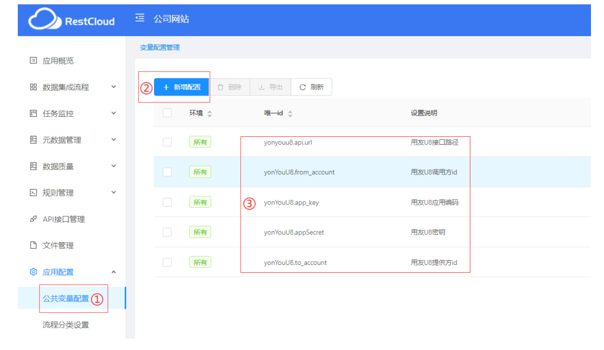Select 公共变量配置 in the sidebar
Viewport: 604px width, 350px height.
[x=66, y=298]
